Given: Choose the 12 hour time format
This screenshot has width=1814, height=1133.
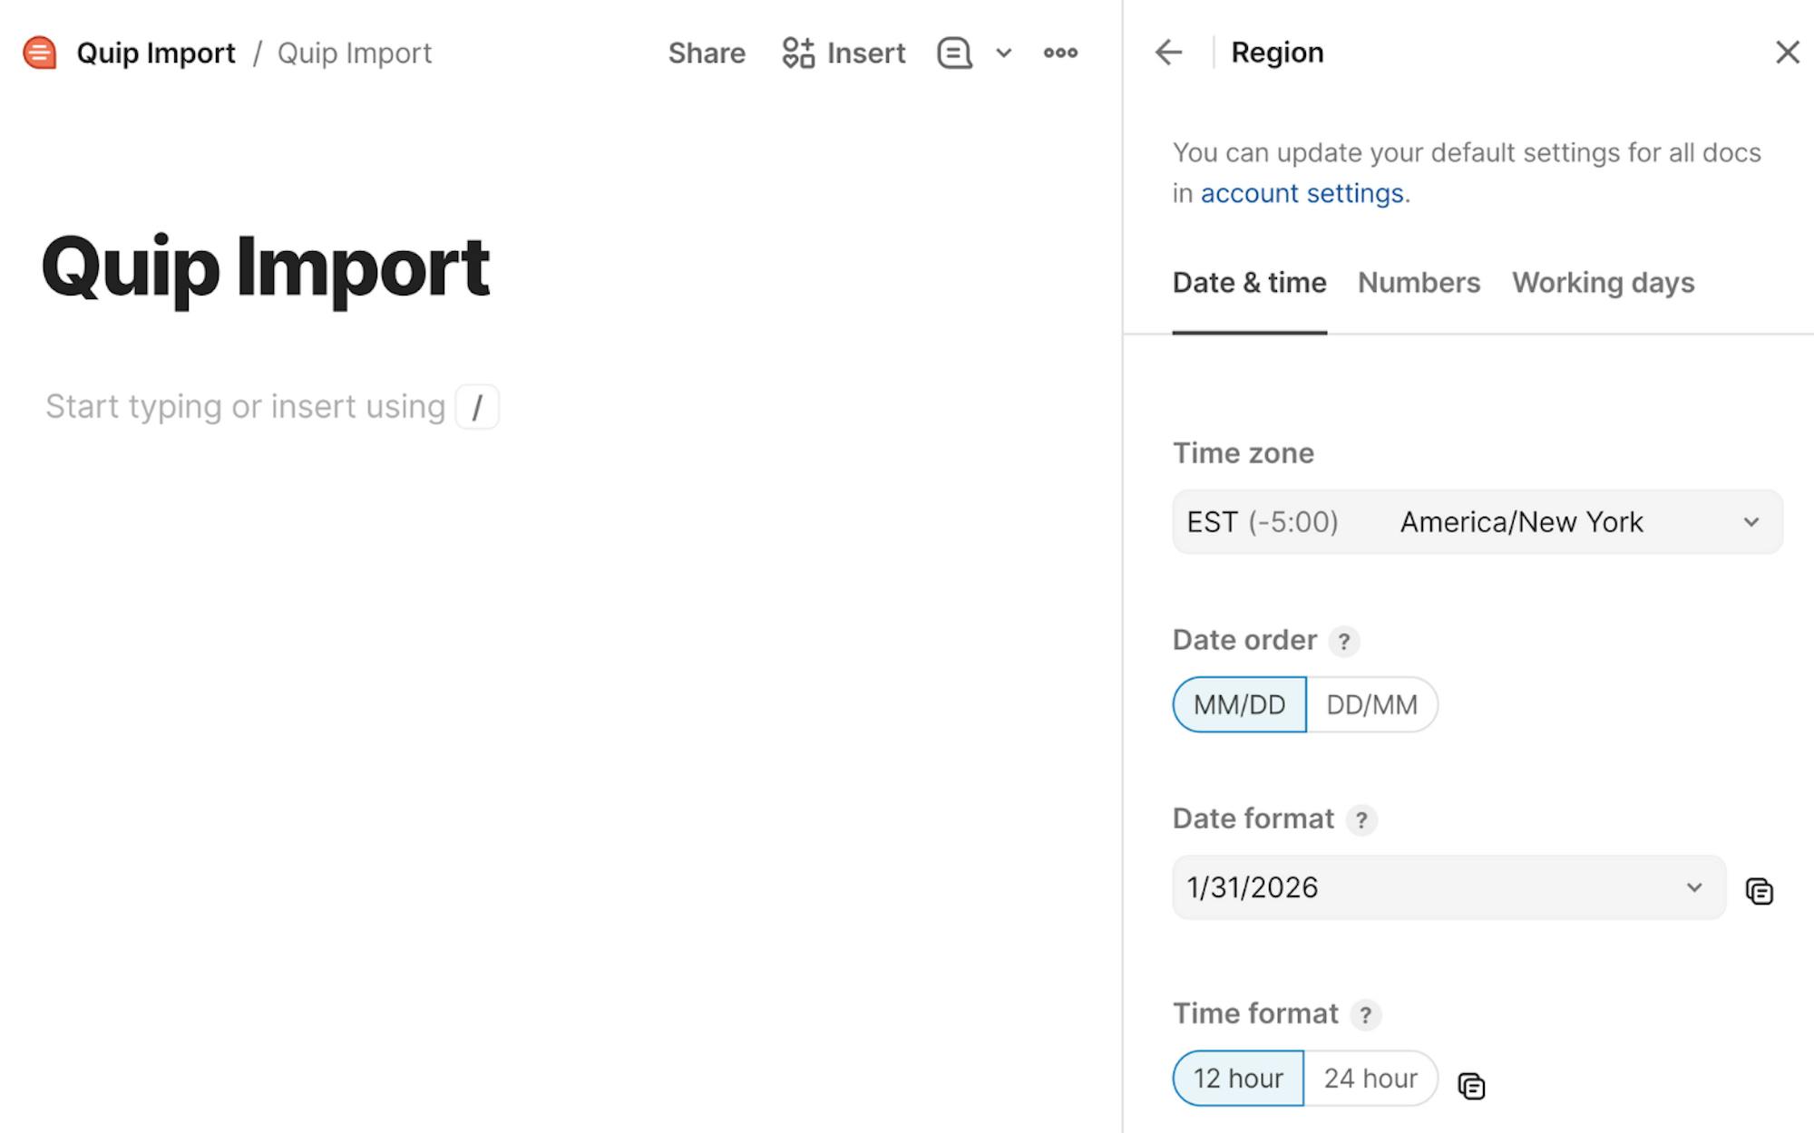Looking at the screenshot, I should 1238,1078.
